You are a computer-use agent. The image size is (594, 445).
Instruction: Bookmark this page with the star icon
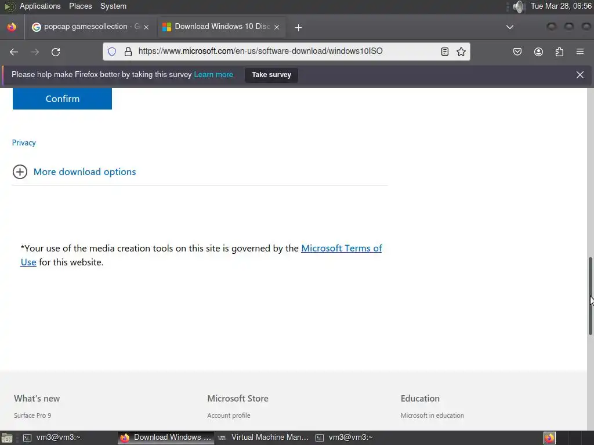[x=461, y=52]
